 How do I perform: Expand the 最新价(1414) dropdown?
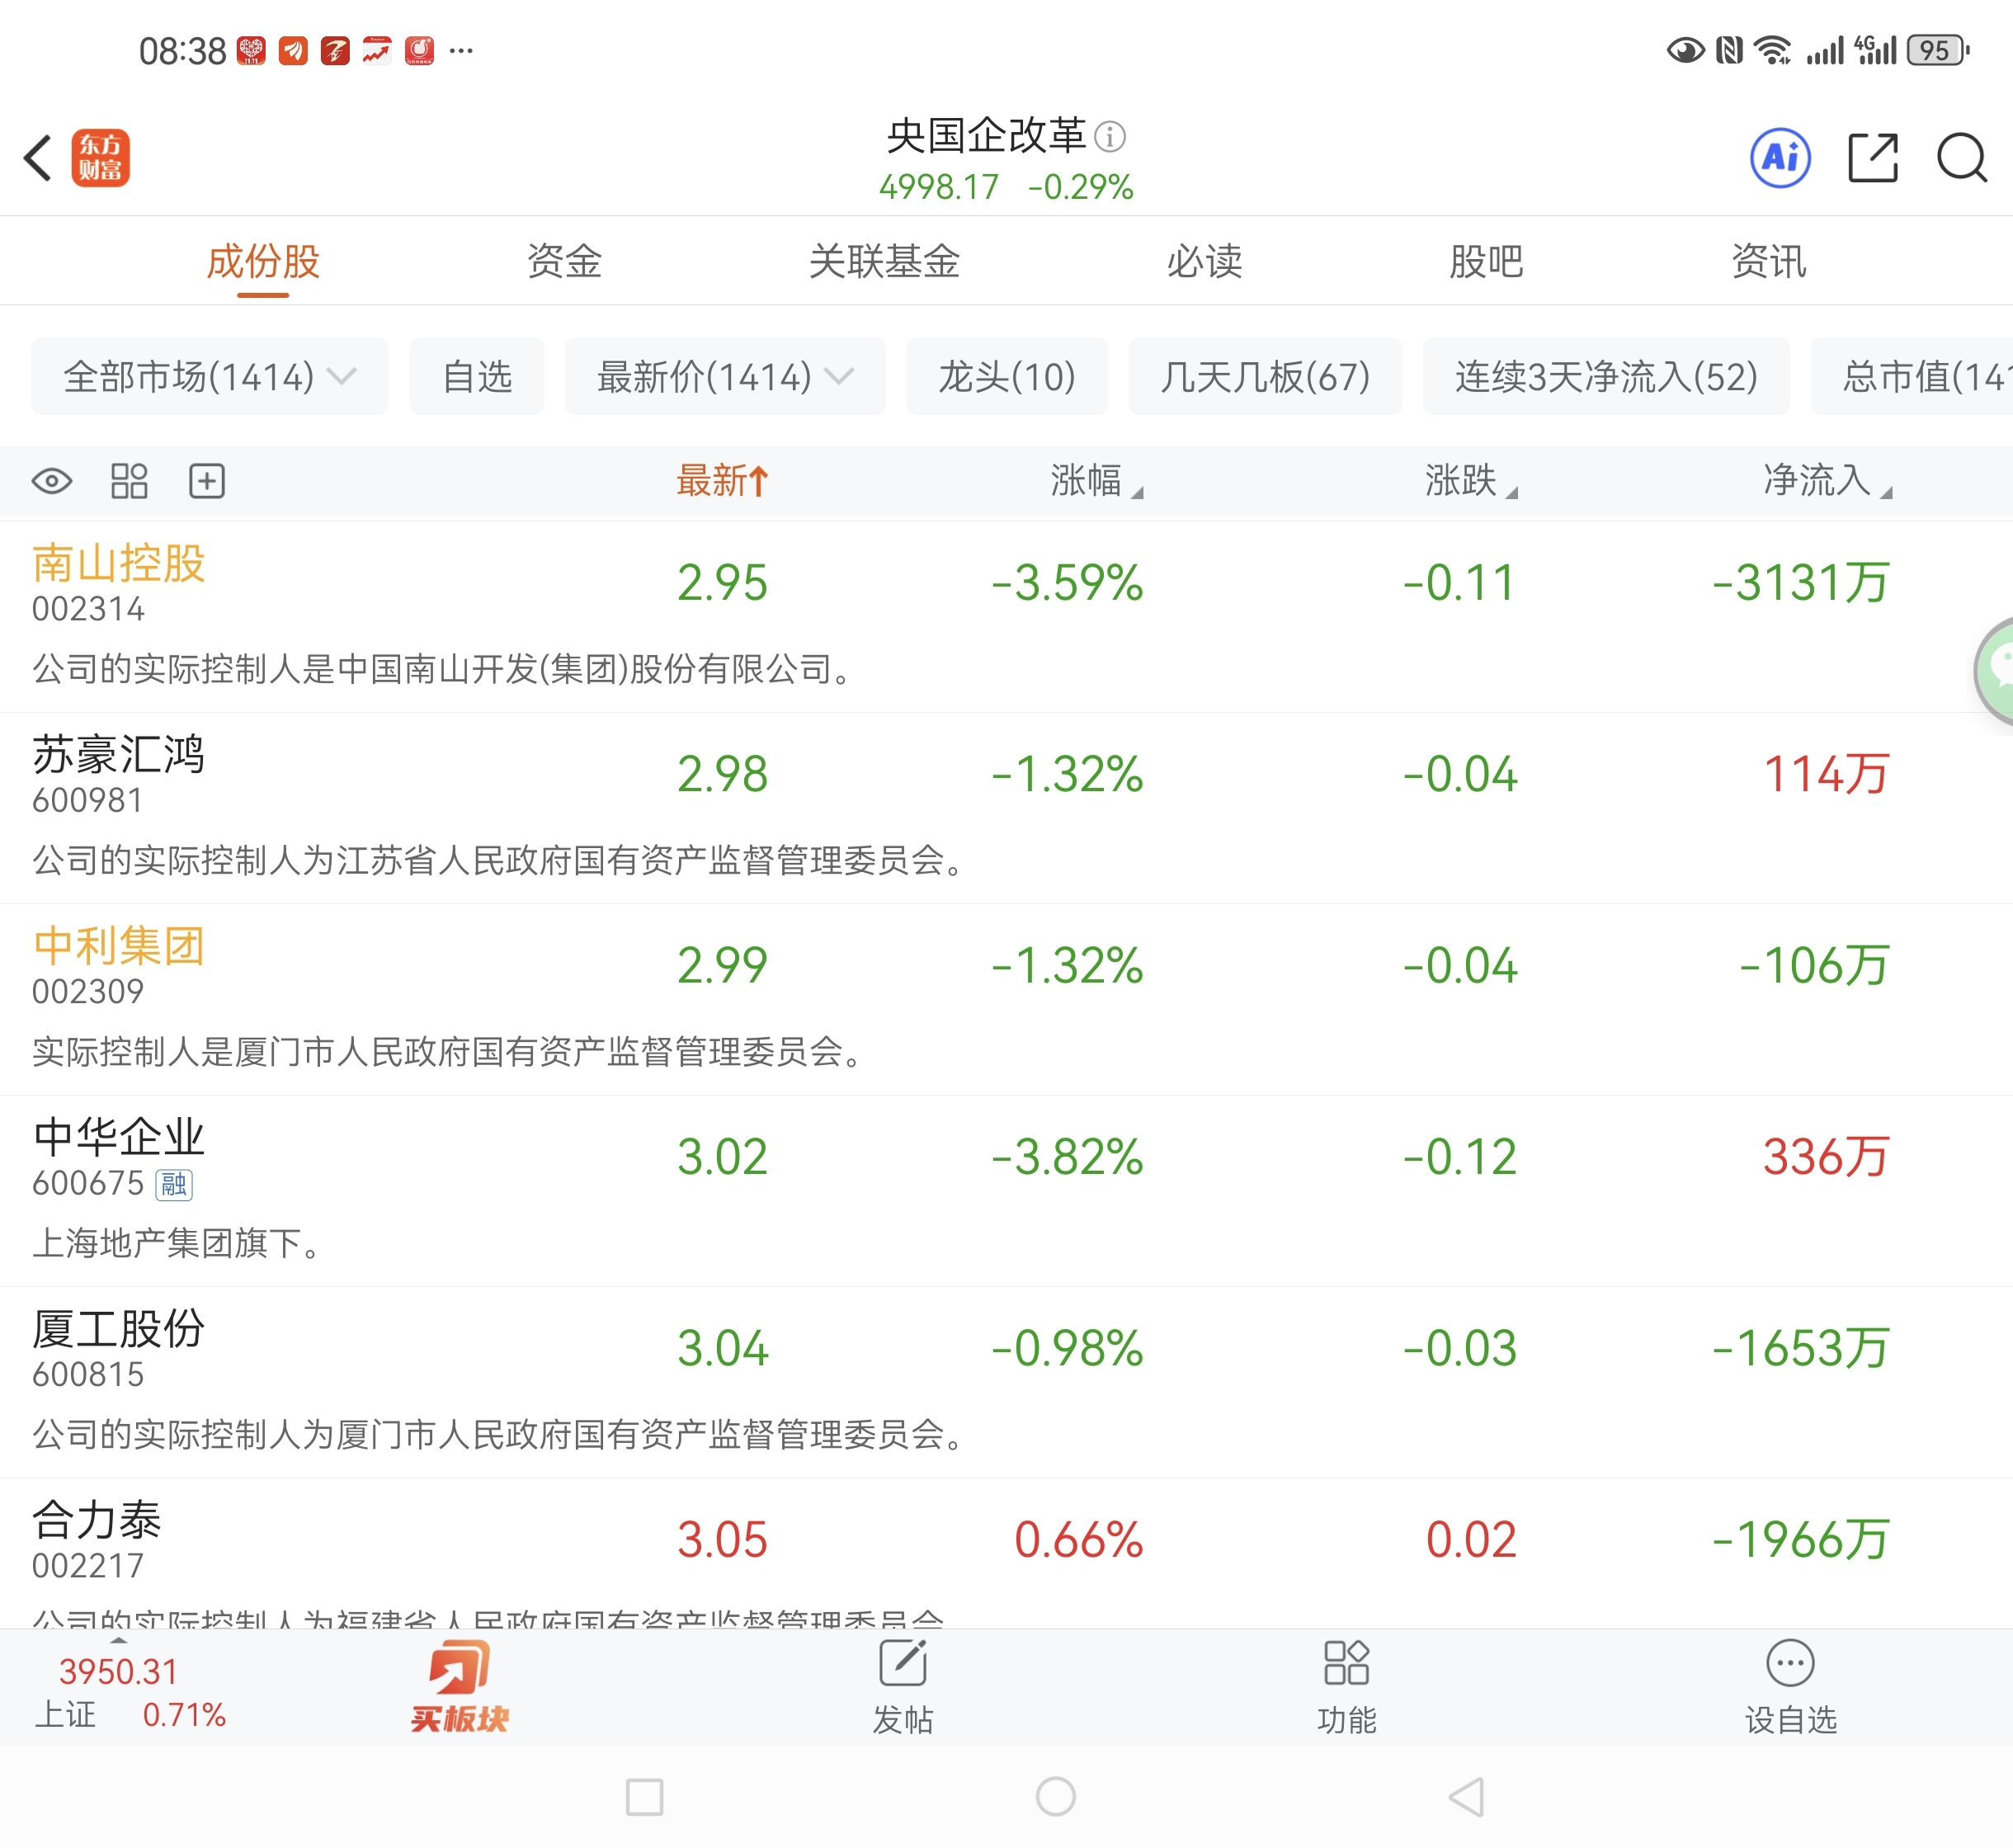724,377
